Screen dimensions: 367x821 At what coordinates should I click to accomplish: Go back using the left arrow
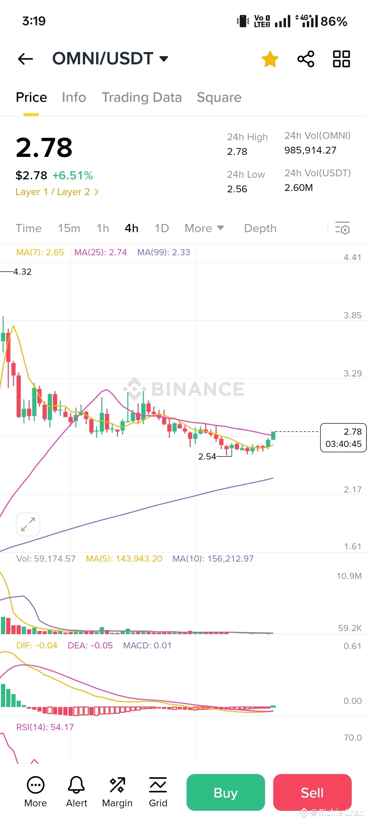pyautogui.click(x=25, y=59)
